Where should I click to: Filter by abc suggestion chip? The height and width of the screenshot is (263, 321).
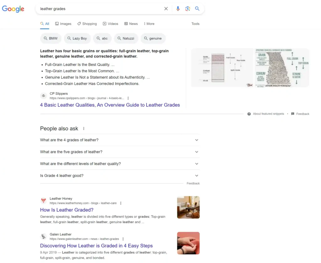pos(102,38)
